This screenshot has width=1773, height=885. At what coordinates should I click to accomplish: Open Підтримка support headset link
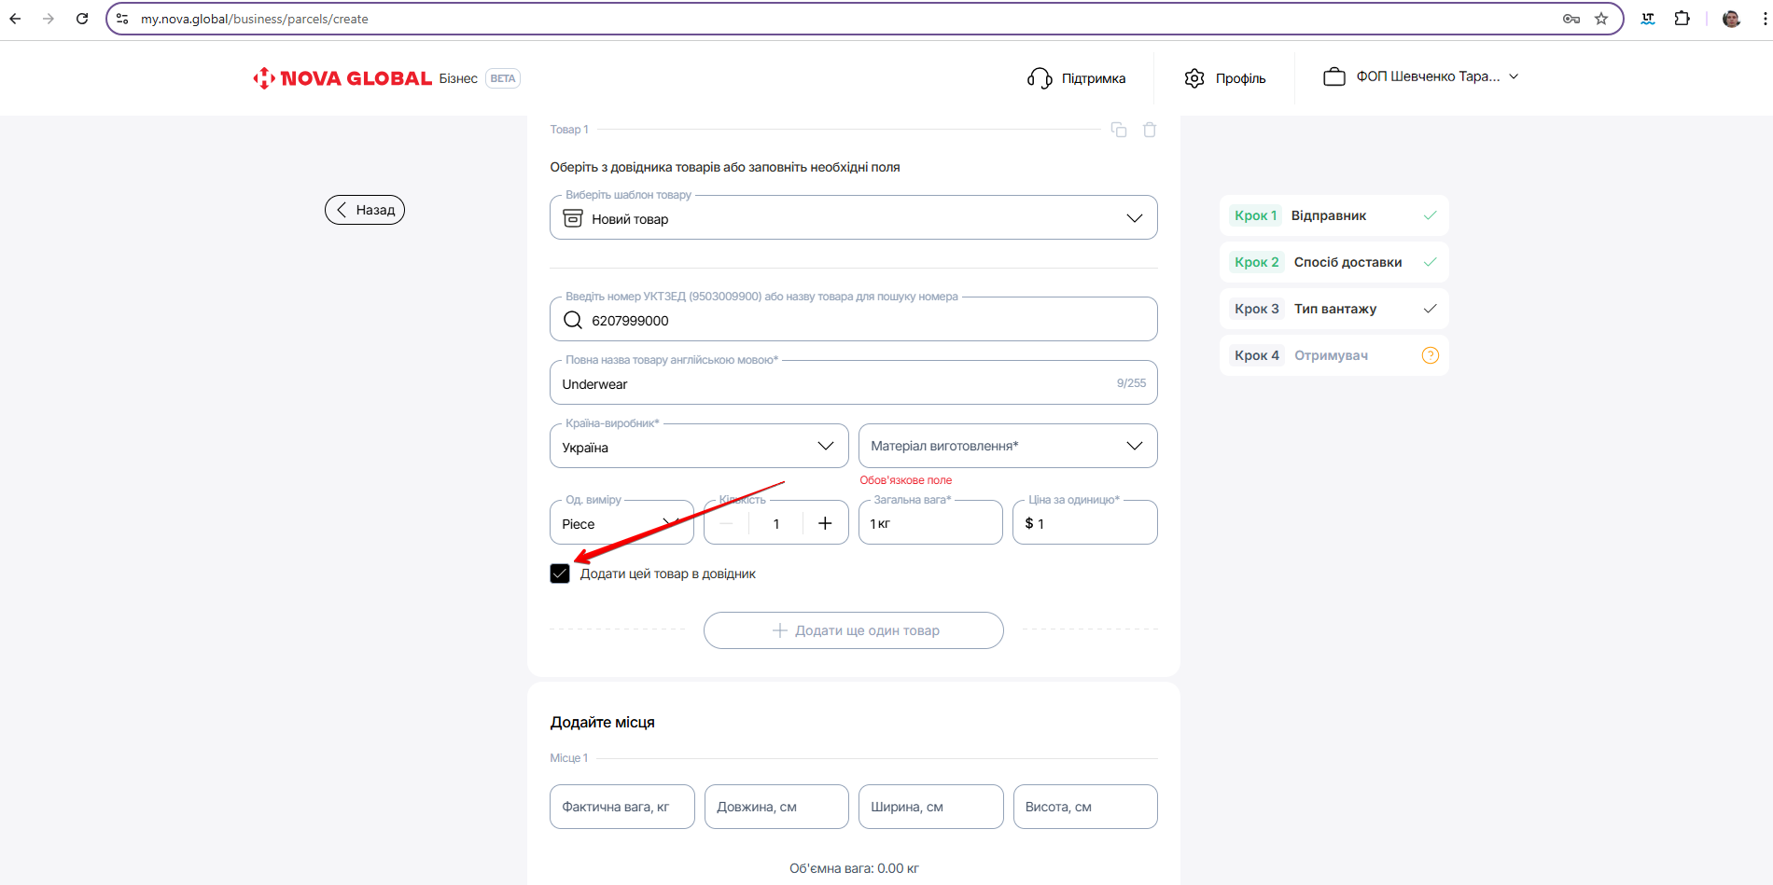click(x=1076, y=78)
